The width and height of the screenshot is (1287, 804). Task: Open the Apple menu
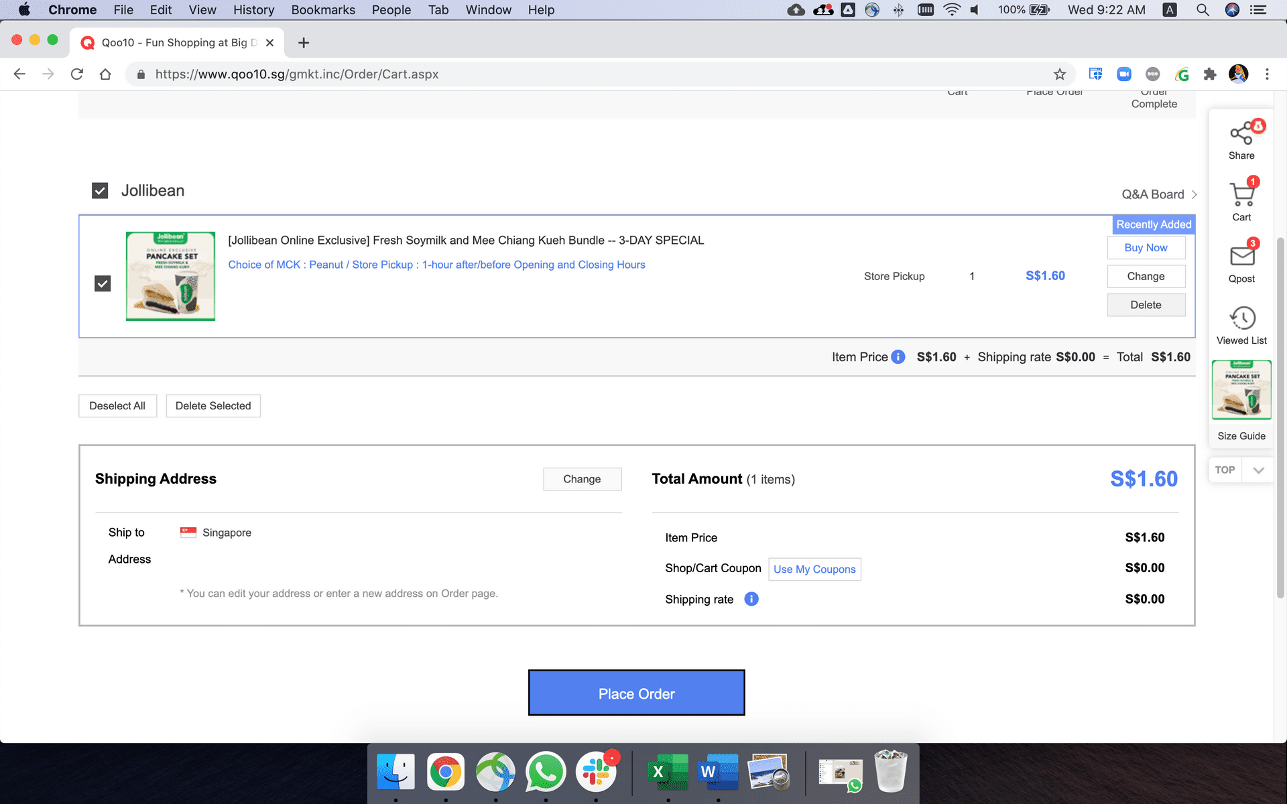[24, 10]
